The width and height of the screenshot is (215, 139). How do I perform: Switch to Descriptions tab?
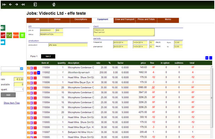coord(81,20)
